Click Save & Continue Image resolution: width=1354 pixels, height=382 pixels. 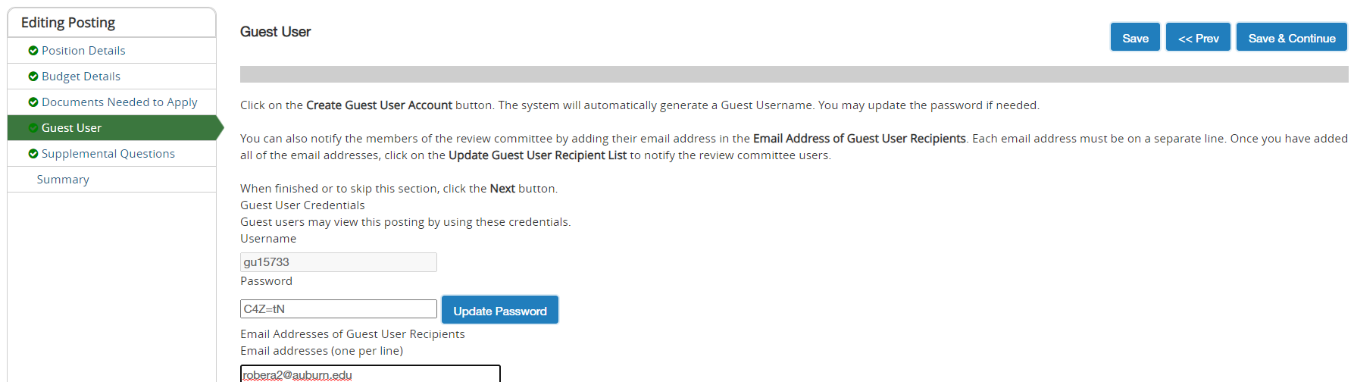1291,38
